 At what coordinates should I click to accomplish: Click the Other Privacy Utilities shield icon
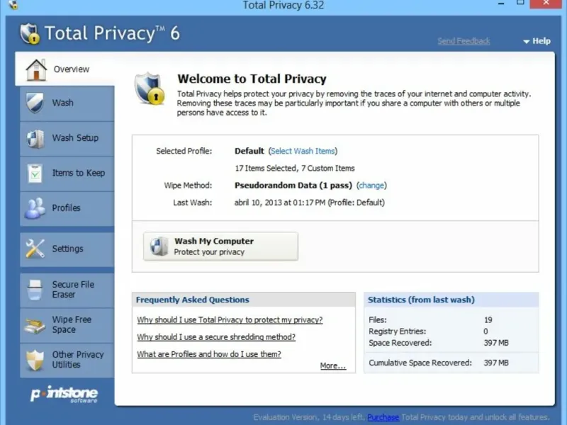point(35,360)
